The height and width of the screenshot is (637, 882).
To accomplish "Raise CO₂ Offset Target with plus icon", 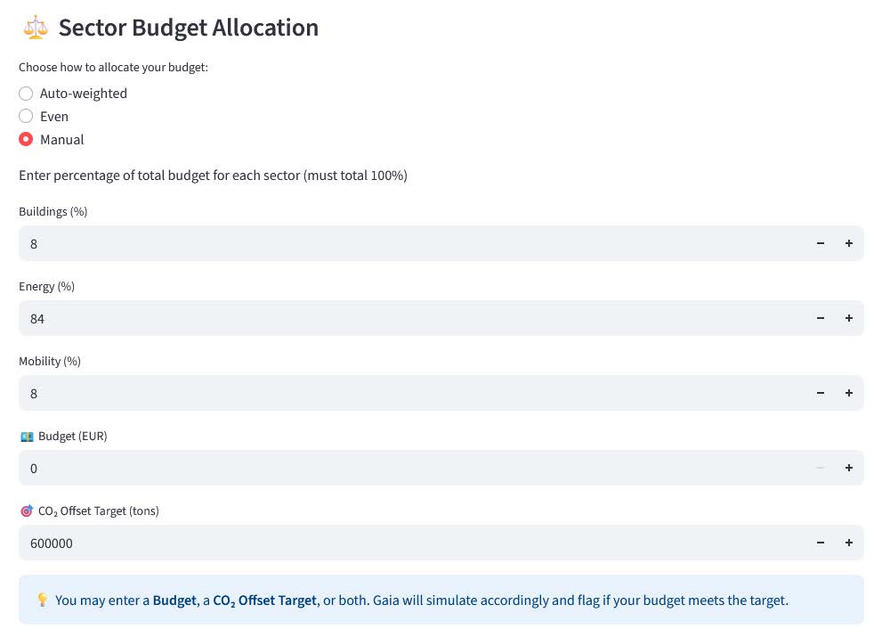I will point(849,543).
